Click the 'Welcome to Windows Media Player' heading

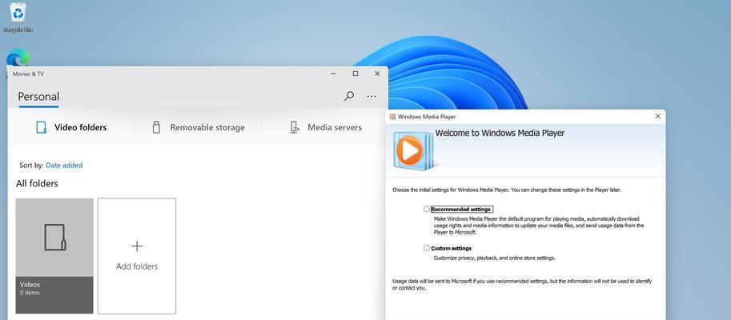(500, 134)
